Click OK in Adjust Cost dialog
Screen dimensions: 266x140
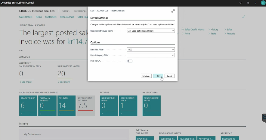(x=158, y=76)
